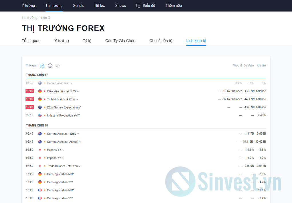Click the Thời gian column label
Viewport: 292px width, 203px height.
(31, 66)
